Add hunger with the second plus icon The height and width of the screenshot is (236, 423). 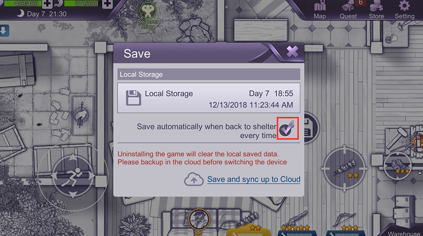click(107, 4)
